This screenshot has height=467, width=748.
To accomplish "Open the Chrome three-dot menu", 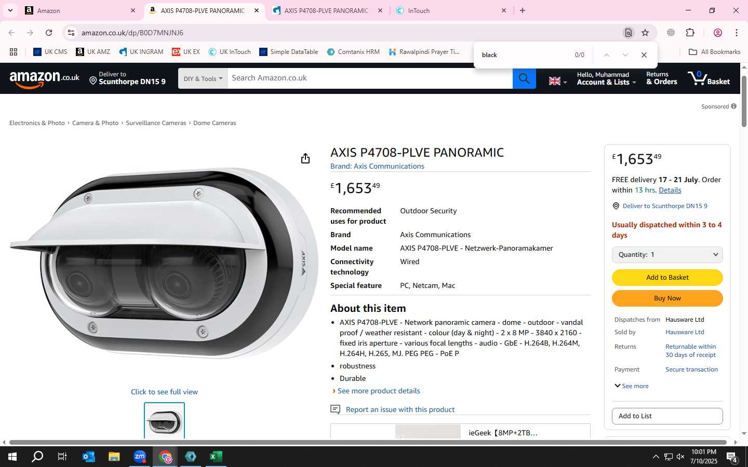I will [737, 33].
